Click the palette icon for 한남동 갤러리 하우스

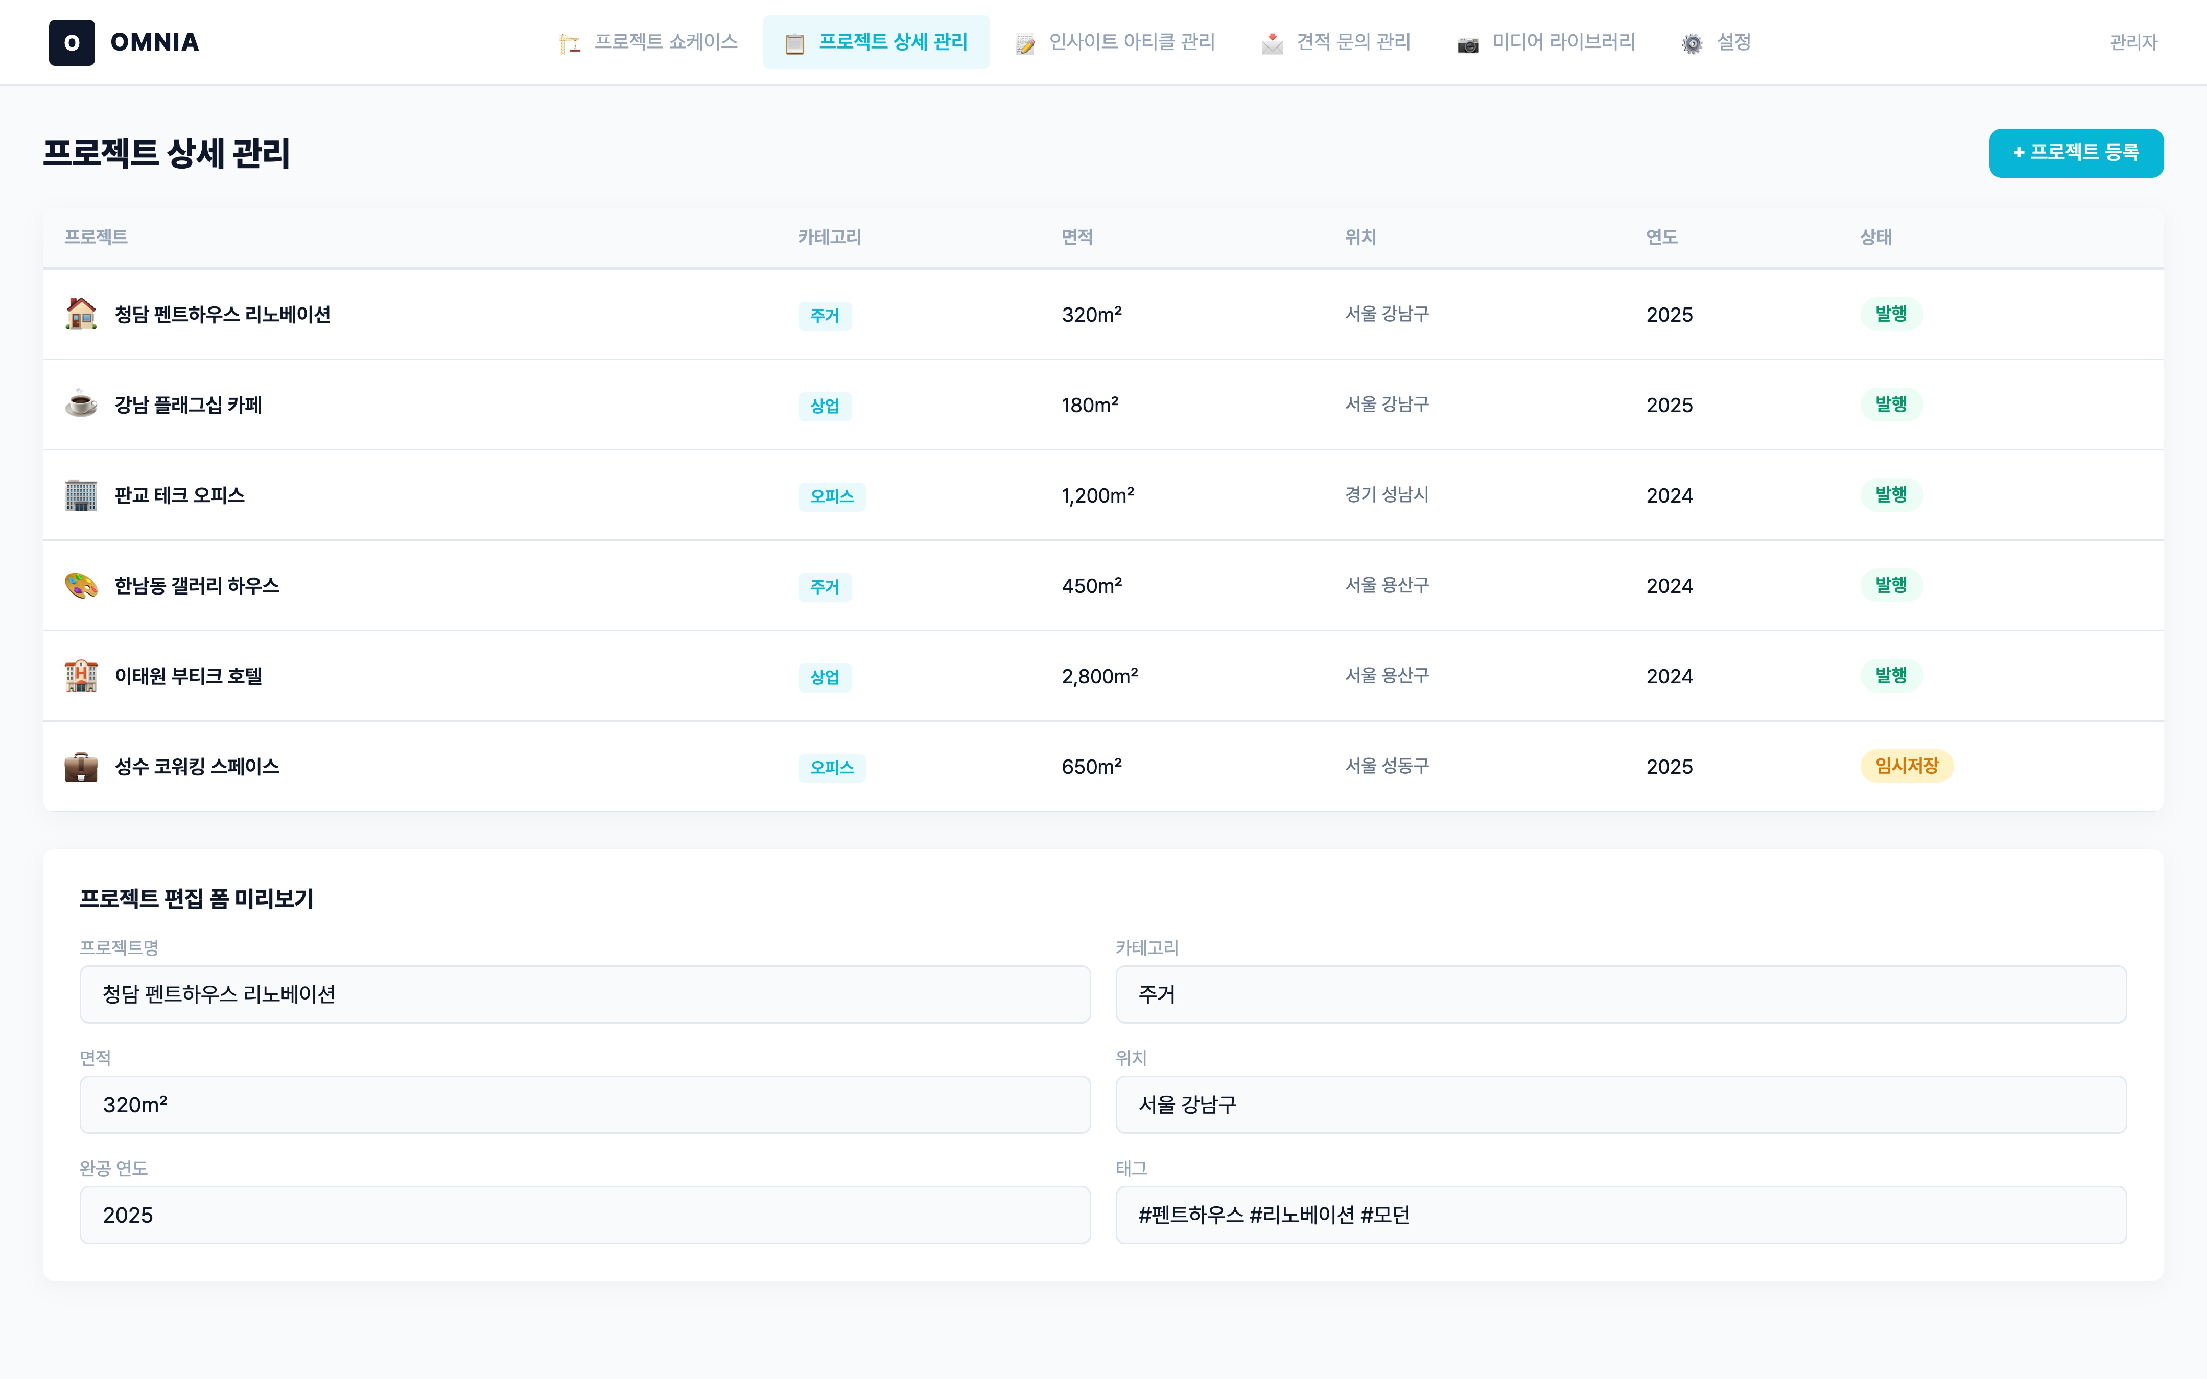[80, 585]
